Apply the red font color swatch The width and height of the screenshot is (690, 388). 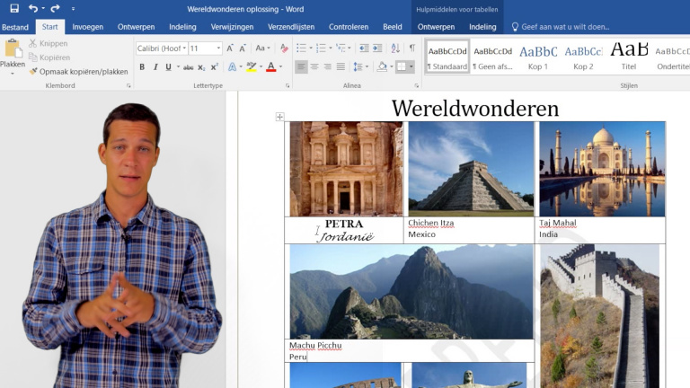[x=271, y=66]
